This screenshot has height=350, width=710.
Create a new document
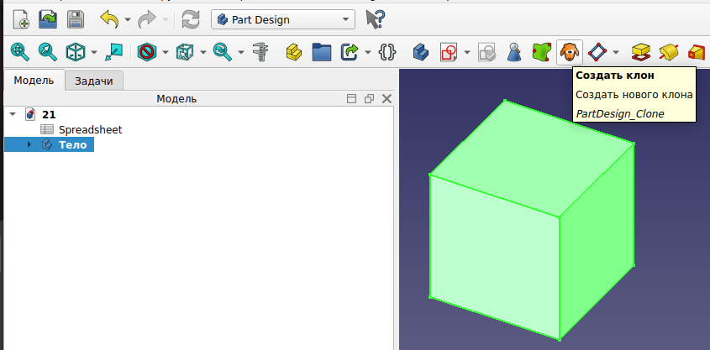click(21, 20)
